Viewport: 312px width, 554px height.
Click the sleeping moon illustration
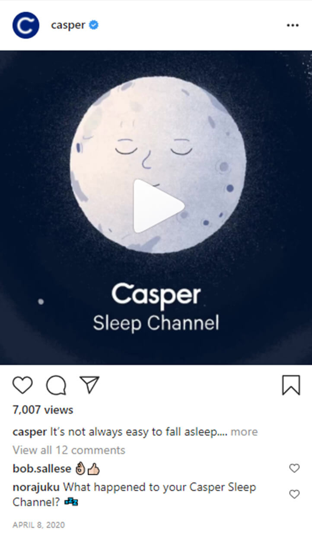click(158, 165)
